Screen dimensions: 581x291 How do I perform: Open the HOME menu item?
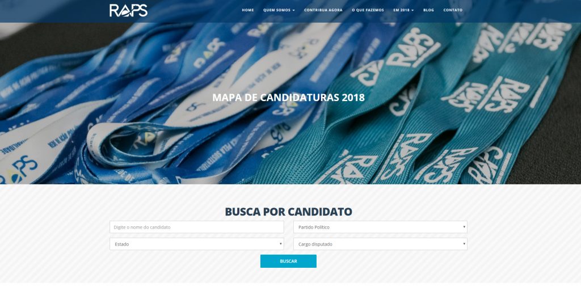(248, 10)
